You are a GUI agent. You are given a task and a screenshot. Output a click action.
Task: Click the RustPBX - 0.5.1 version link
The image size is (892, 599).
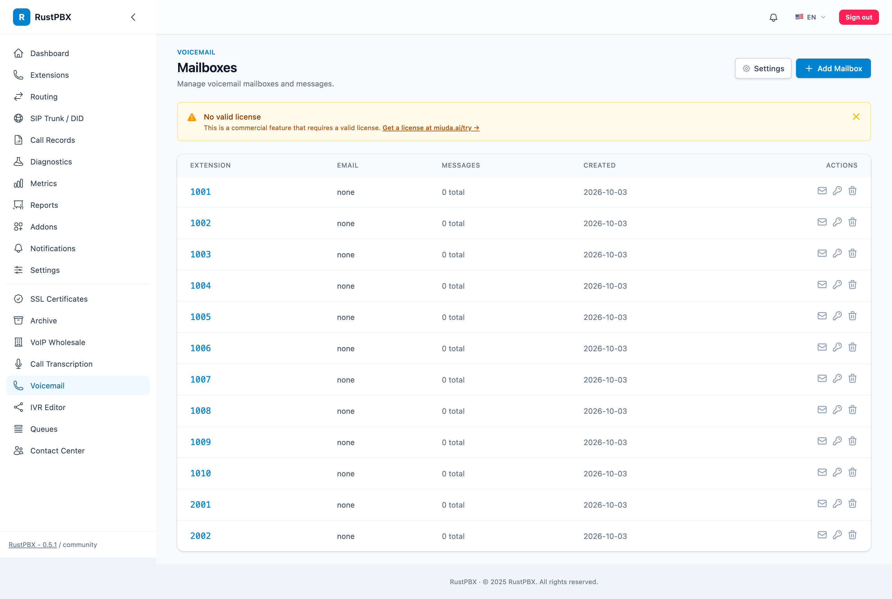(33, 545)
